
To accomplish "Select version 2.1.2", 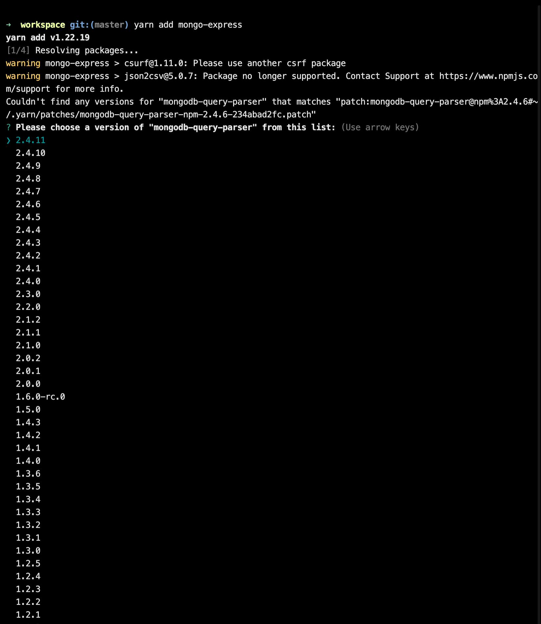I will 28,320.
